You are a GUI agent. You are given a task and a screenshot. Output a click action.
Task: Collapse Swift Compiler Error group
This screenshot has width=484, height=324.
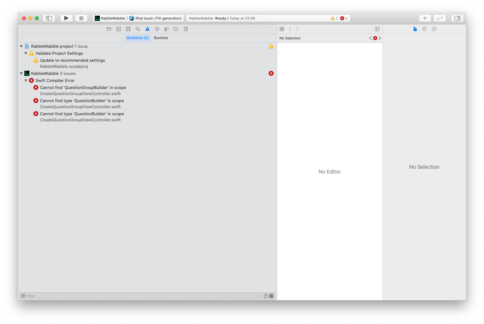click(26, 81)
